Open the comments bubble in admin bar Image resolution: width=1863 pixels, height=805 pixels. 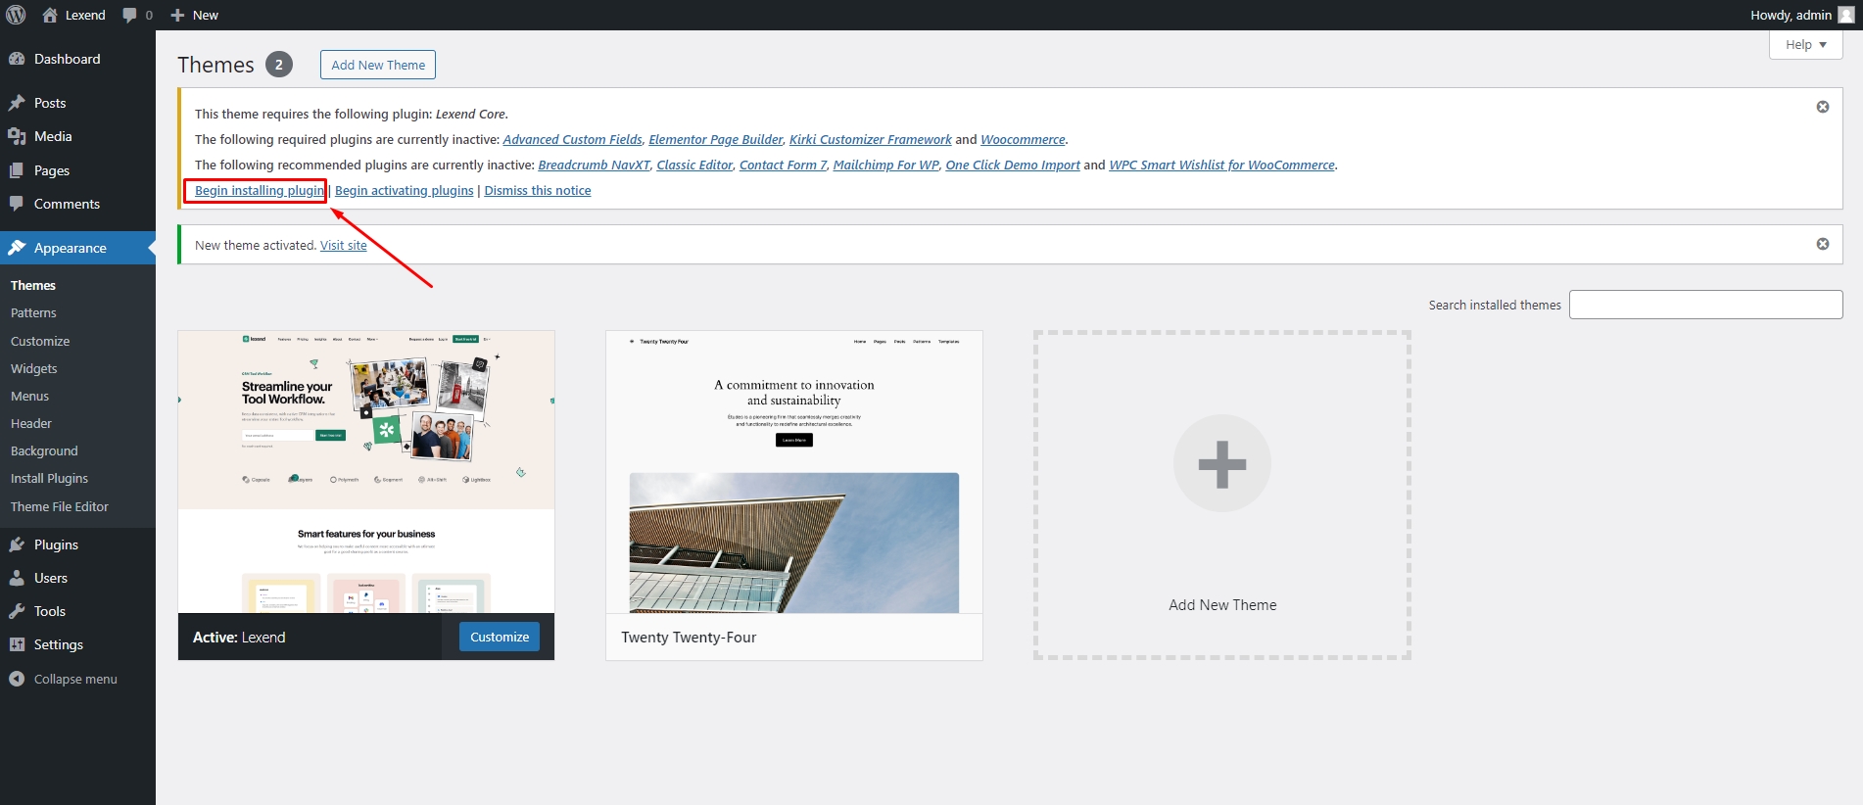tap(129, 15)
